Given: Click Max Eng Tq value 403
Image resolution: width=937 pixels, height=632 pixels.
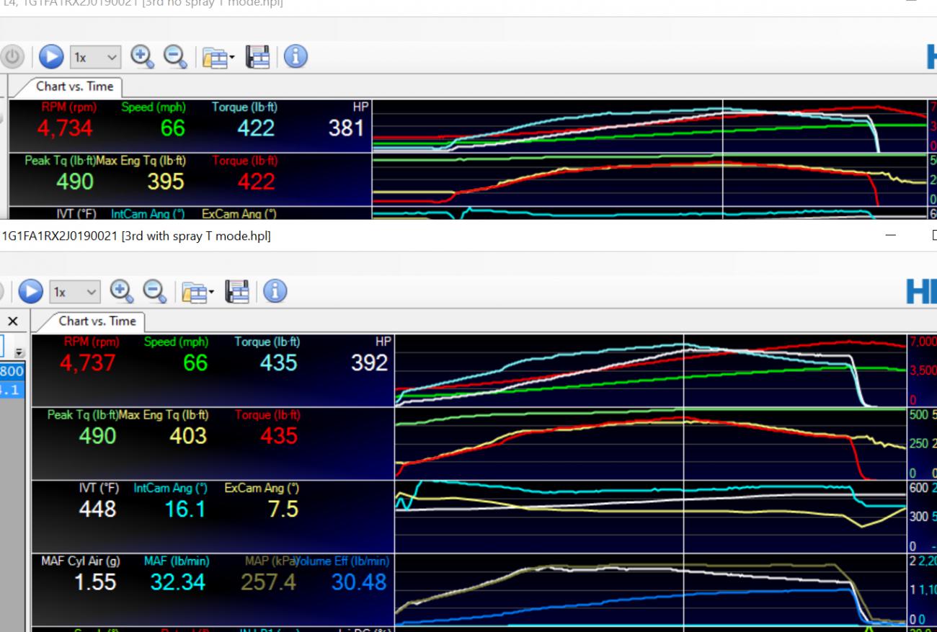Looking at the screenshot, I should [188, 435].
